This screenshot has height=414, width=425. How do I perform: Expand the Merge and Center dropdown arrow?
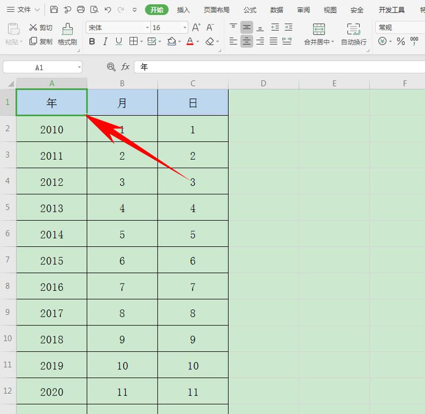coord(333,42)
